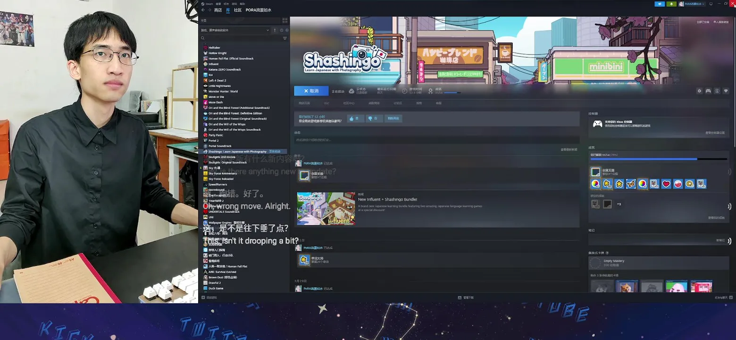Screen dimensions: 736x340
Task: Switch to the 社区 tab
Action: coord(238,10)
